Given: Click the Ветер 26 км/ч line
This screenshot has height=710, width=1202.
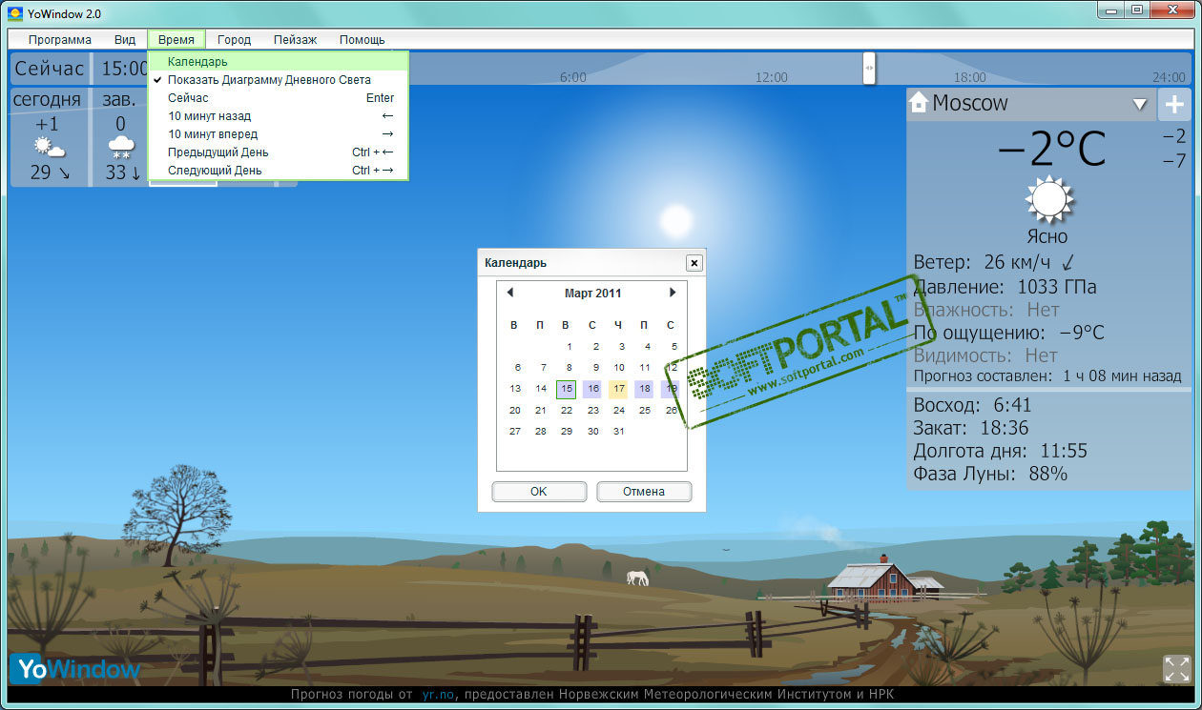Looking at the screenshot, I should (x=992, y=262).
